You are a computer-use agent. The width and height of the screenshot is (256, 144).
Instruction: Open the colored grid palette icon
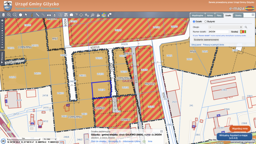tap(104, 15)
